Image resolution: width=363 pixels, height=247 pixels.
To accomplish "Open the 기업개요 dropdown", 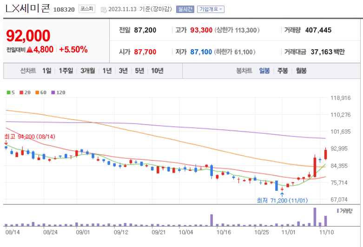I will [x=211, y=9].
